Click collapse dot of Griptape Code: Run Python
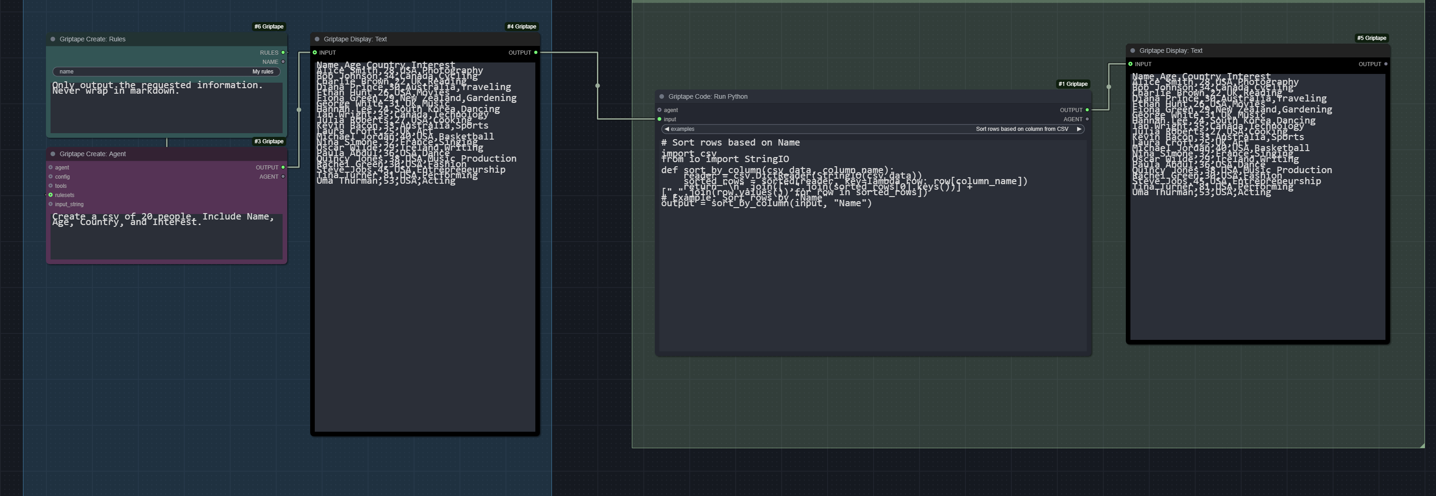The image size is (1436, 496). [x=662, y=96]
